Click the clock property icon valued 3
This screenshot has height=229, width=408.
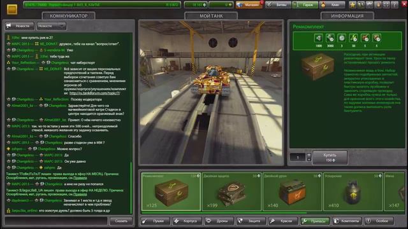point(342,38)
